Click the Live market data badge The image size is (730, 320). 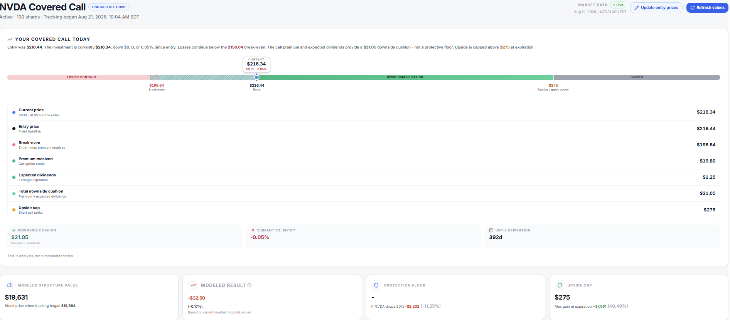tap(618, 5)
